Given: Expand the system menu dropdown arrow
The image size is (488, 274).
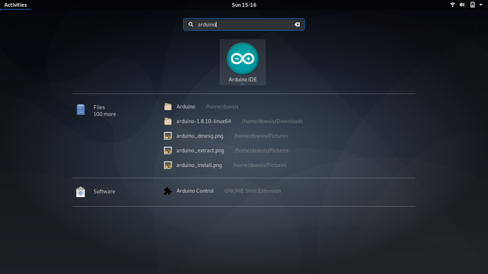Looking at the screenshot, I should coord(480,5).
